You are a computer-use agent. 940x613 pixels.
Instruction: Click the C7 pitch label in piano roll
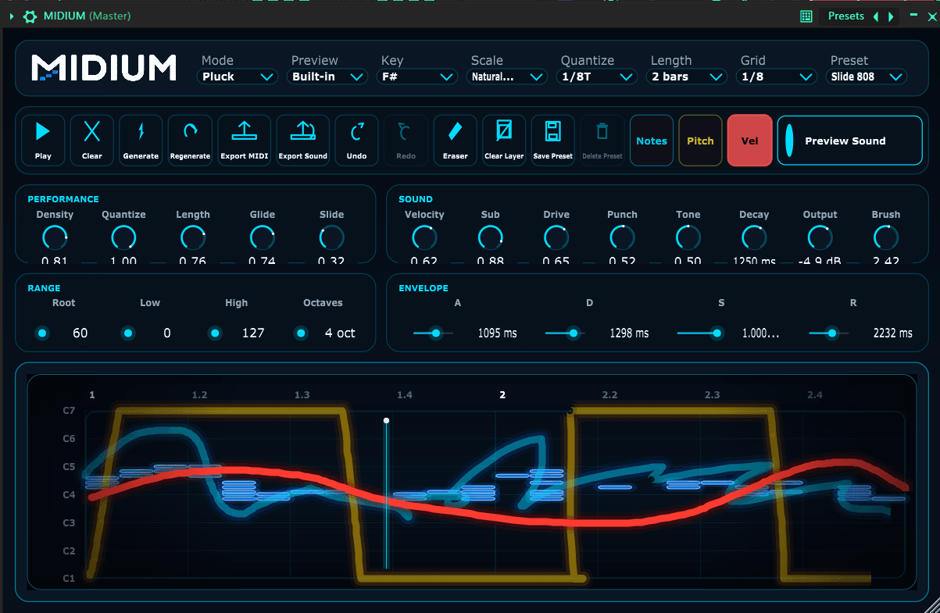(69, 410)
